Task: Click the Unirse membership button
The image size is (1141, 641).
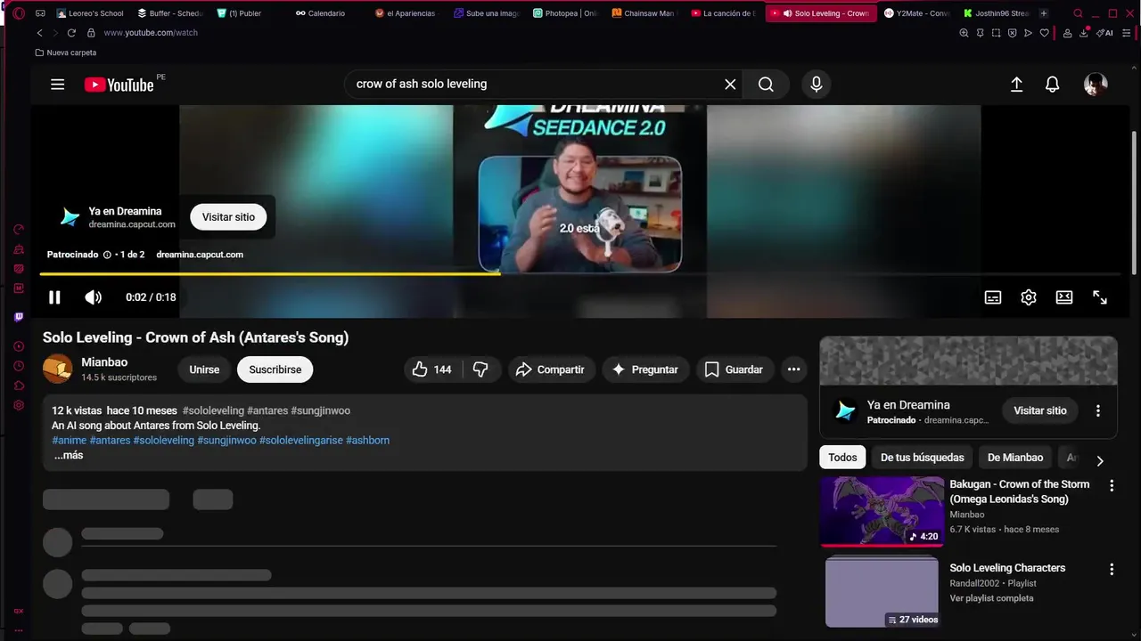Action: [x=204, y=369]
